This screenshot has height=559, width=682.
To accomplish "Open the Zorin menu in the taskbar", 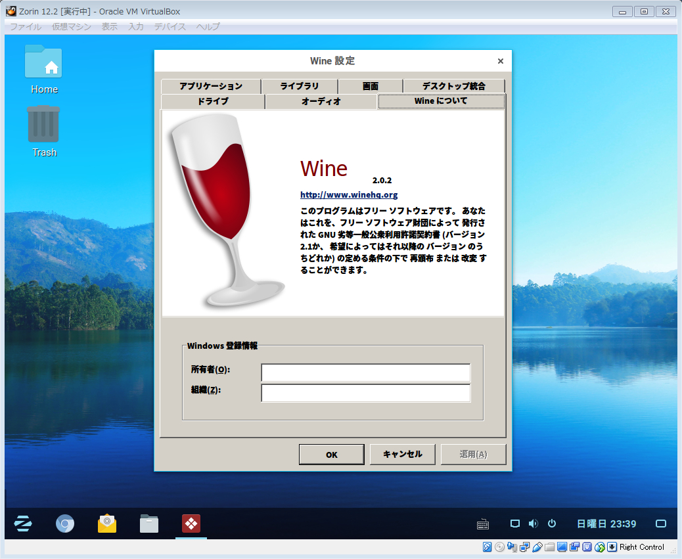I will coord(23,524).
